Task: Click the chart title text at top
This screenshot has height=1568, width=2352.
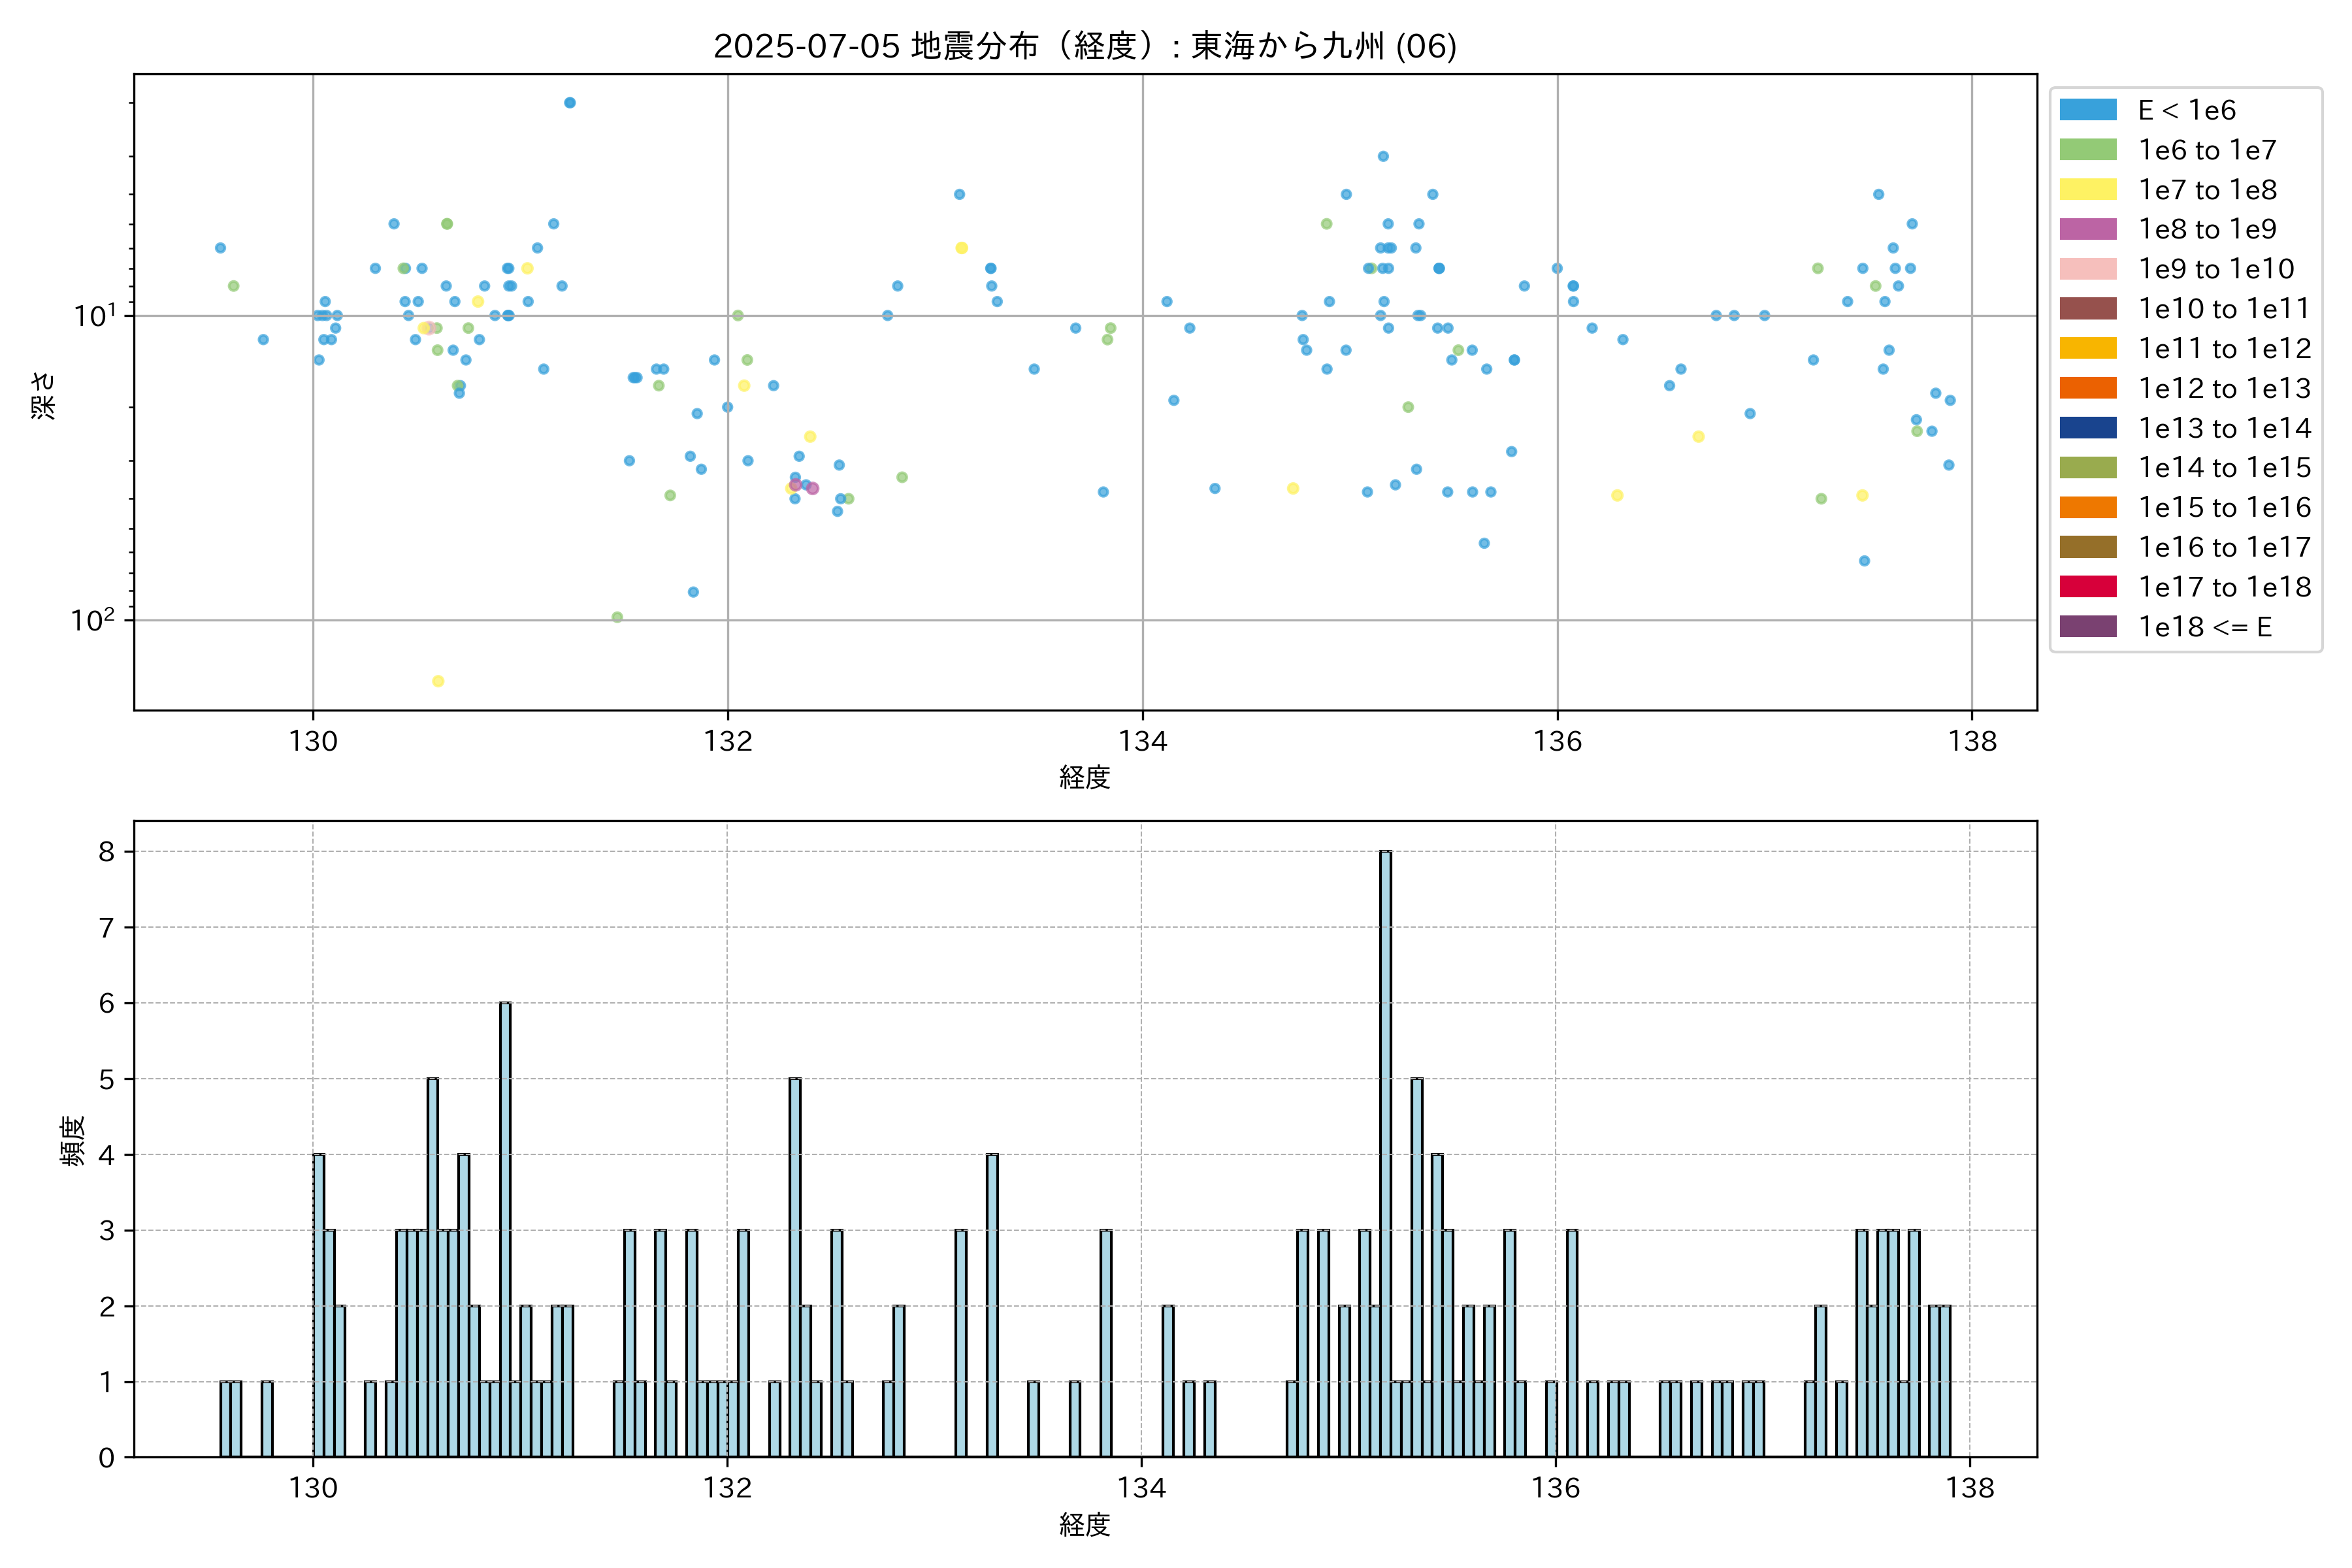Action: tap(1084, 46)
